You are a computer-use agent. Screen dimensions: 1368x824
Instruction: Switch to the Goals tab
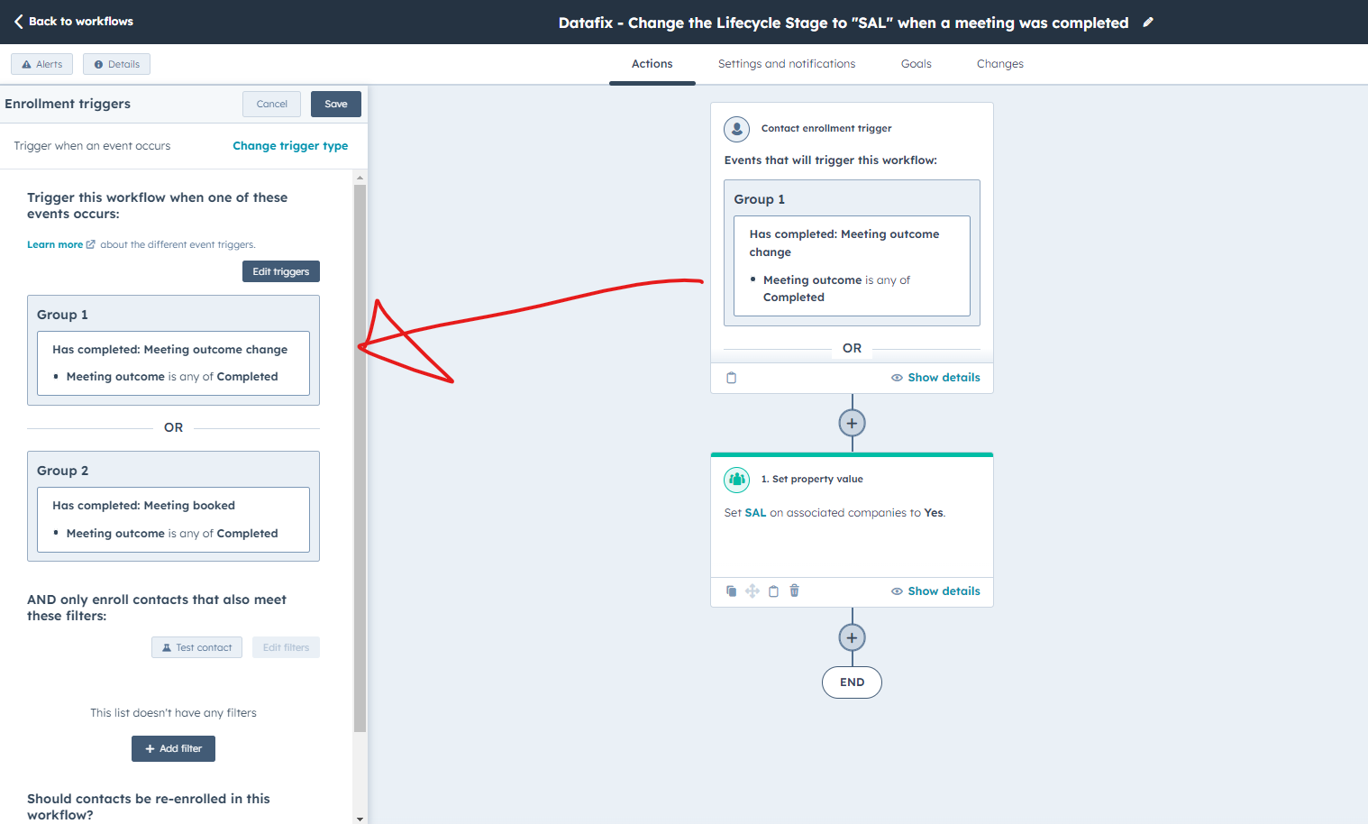tap(916, 63)
